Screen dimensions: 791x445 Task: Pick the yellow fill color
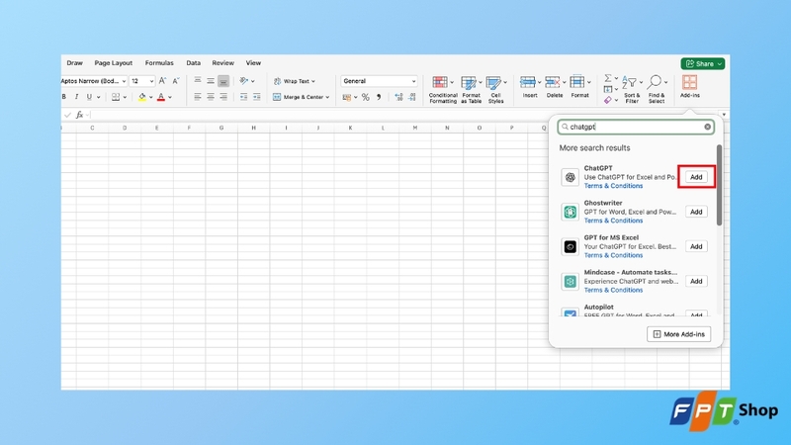[142, 97]
